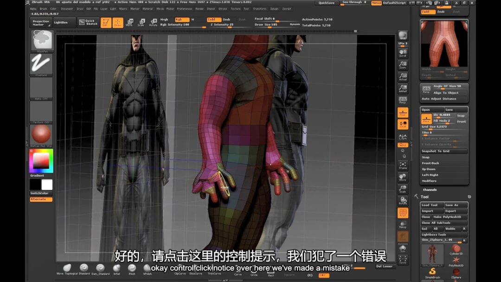Click the Xpose icon
This screenshot has height=282, width=501.
click(x=403, y=260)
